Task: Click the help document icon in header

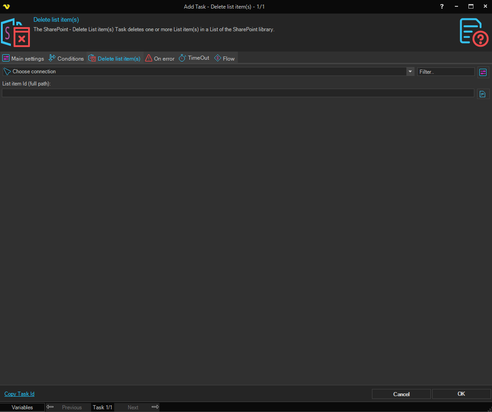Action: (473, 32)
